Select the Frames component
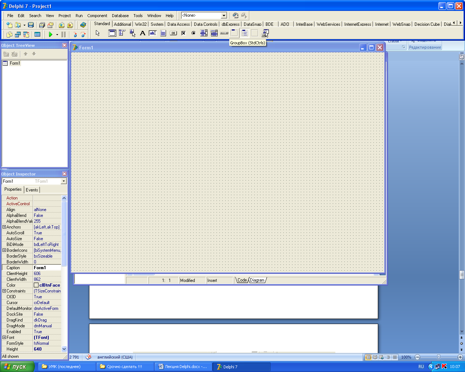Screen dimensions: 465x372 [x=112, y=33]
